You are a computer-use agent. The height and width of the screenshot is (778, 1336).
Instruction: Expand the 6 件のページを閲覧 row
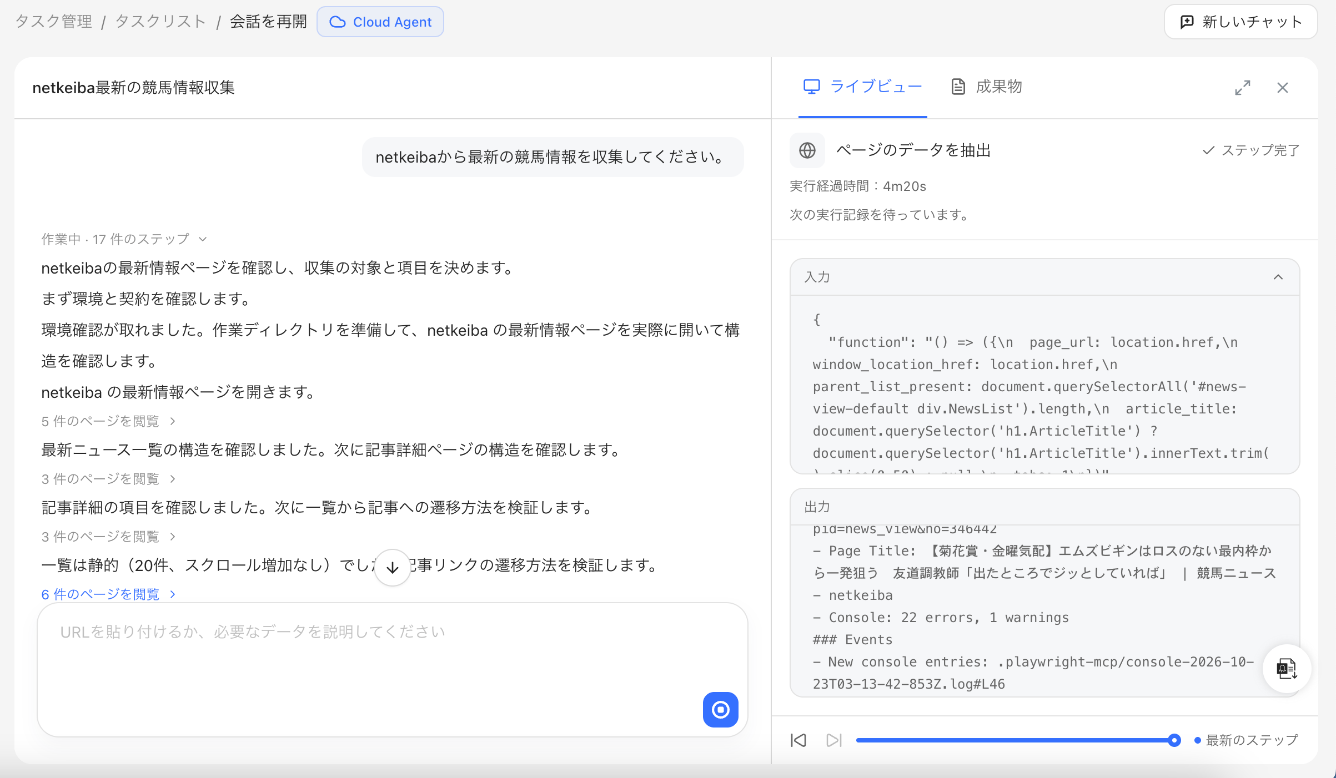pos(109,594)
